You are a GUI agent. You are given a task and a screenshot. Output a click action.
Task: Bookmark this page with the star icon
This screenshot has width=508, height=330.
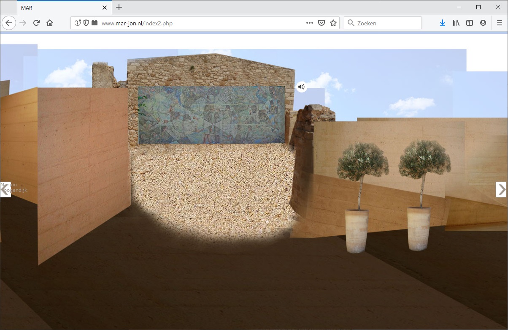(x=333, y=23)
